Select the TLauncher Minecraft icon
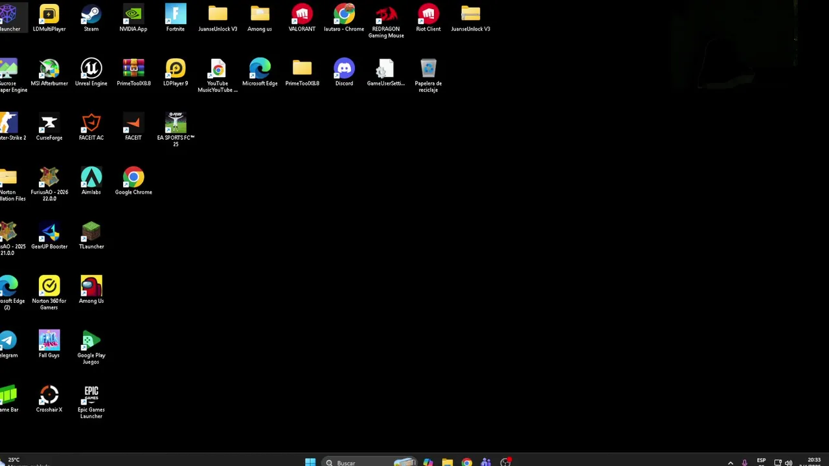The image size is (829, 466). point(91,236)
